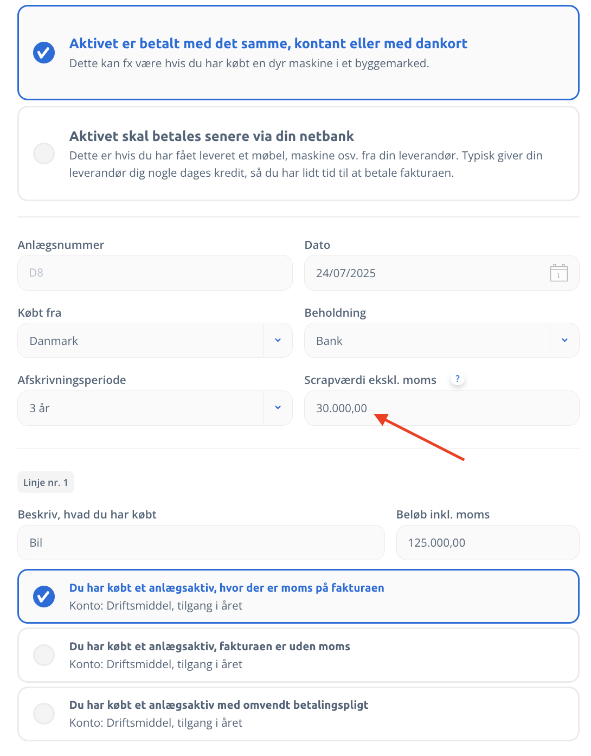
Task: Click blue checkmark icon for moms på fakturaen
Action: [44, 597]
